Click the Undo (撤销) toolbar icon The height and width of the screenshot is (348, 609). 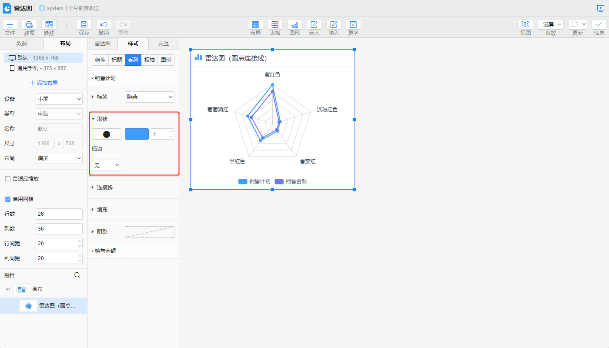click(104, 25)
